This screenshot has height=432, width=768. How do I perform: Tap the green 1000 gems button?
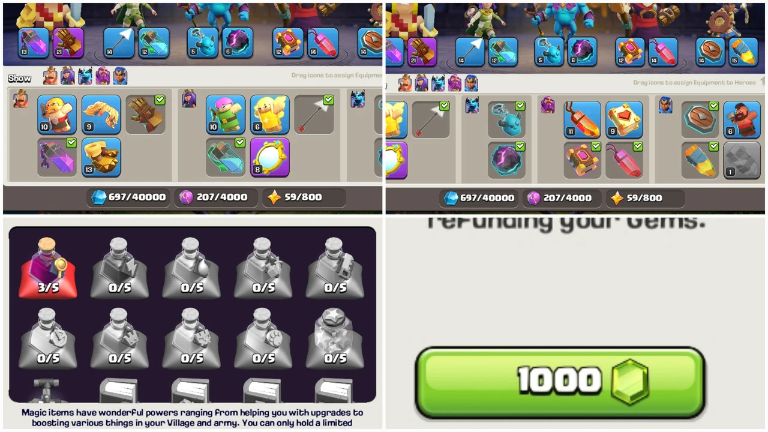[x=560, y=382]
